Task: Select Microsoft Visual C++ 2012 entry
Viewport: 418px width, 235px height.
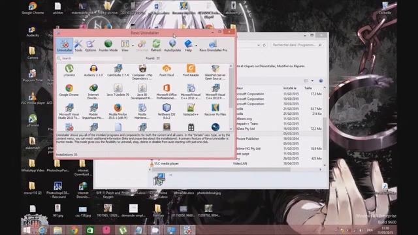Action: coord(215,91)
